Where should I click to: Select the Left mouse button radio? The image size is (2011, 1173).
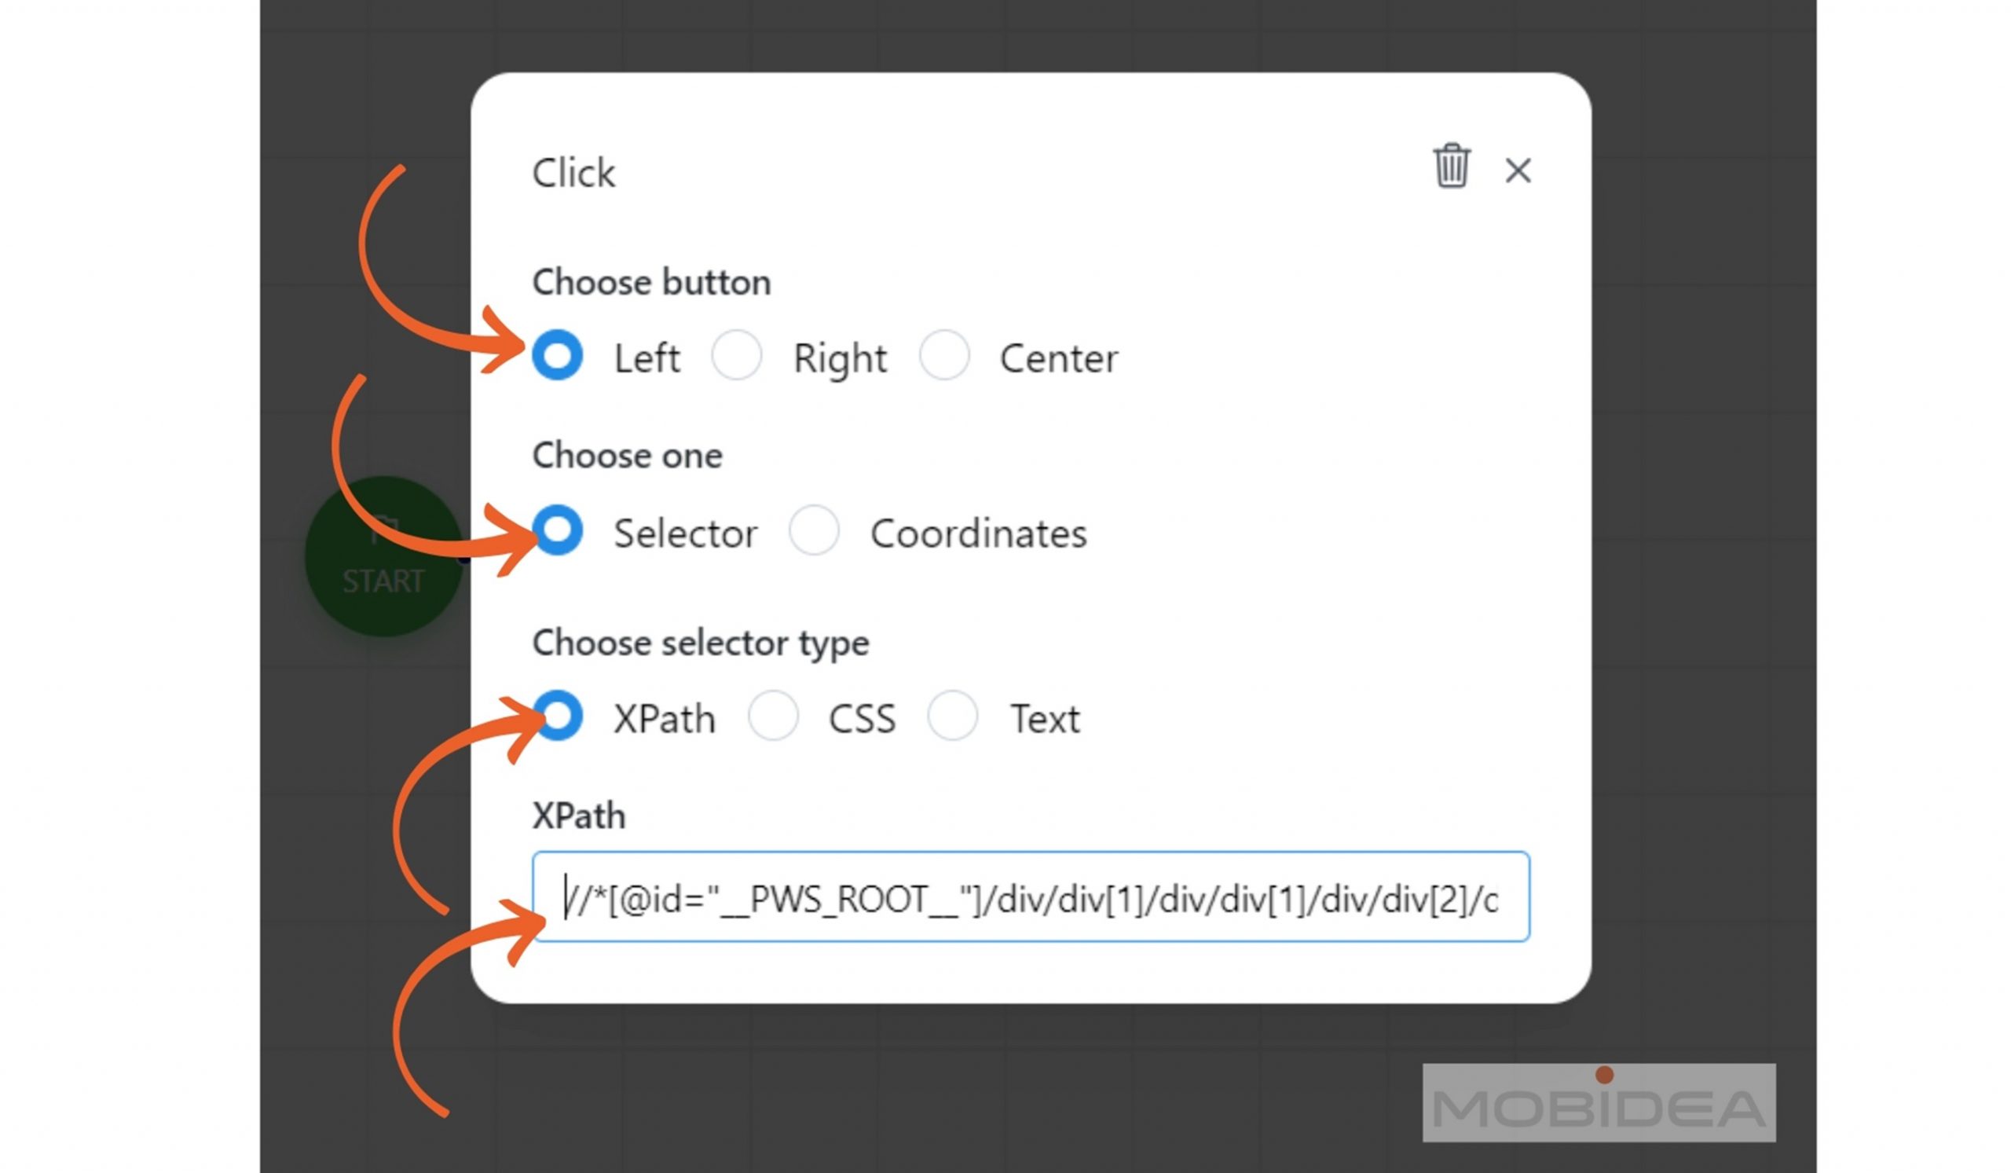tap(557, 355)
